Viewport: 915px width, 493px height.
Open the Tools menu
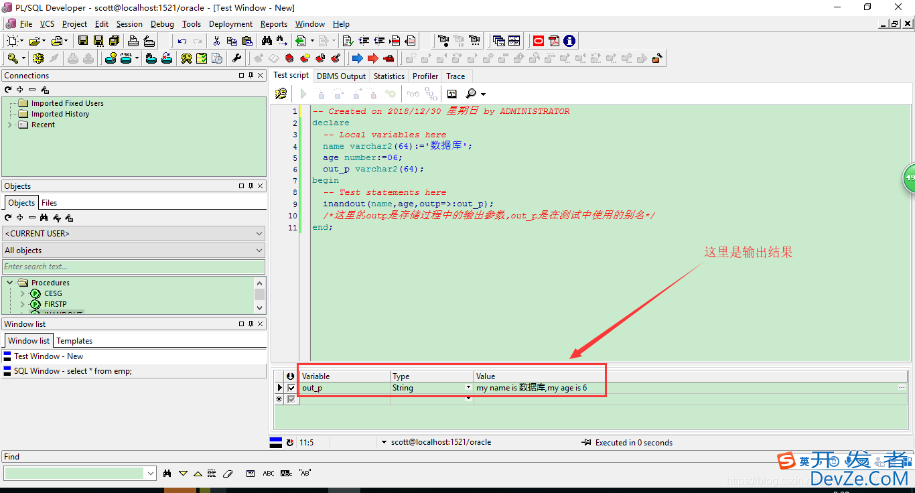click(x=192, y=23)
